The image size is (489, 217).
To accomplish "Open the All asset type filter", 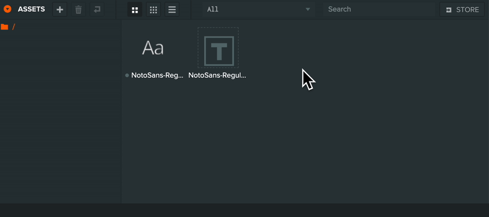I will click(x=258, y=9).
